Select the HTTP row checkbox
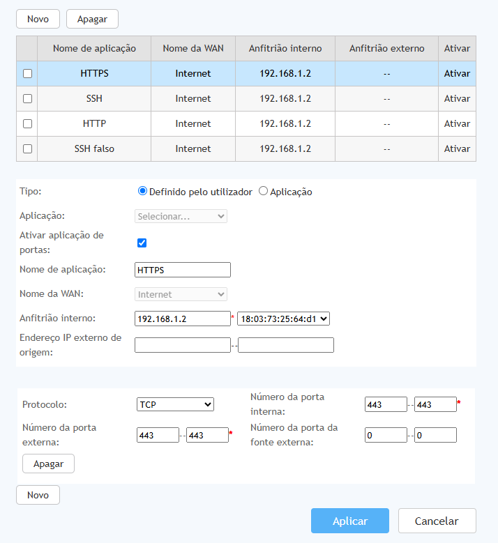 28,124
